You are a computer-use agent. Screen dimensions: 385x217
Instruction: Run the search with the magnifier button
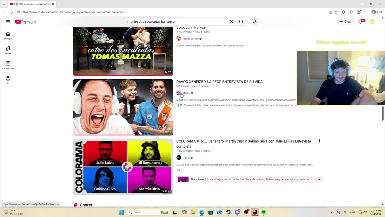tap(241, 22)
